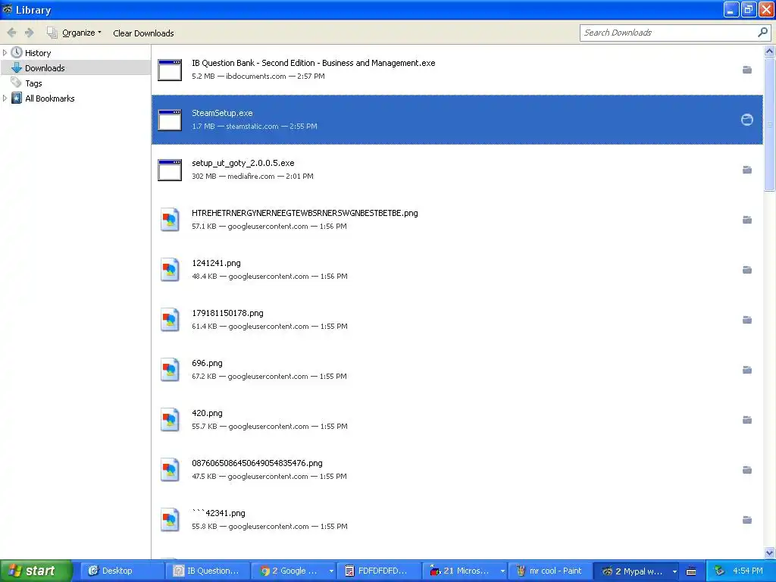The height and width of the screenshot is (582, 776).
Task: Select Tags in the sidebar
Action: (33, 83)
